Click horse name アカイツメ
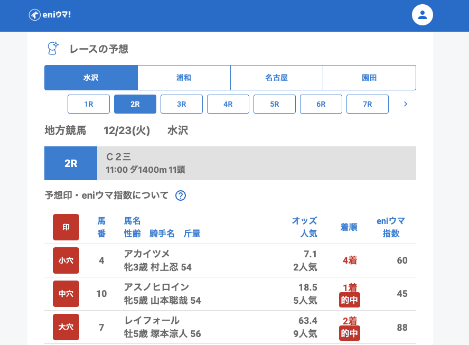The height and width of the screenshot is (345, 469). tap(147, 254)
